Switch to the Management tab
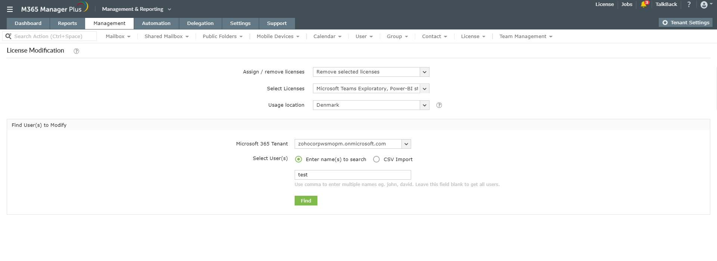Image resolution: width=717 pixels, height=261 pixels. (109, 23)
